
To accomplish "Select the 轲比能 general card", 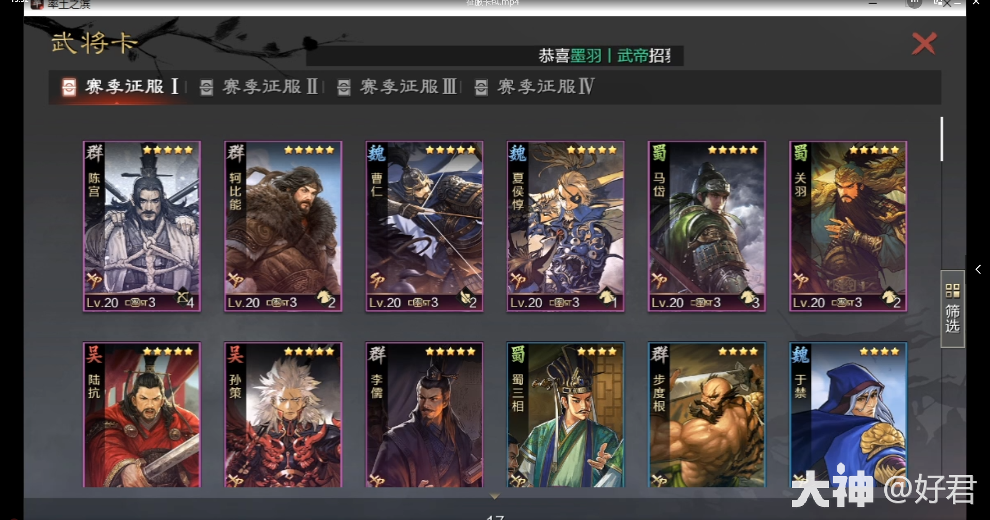I will pyautogui.click(x=283, y=226).
